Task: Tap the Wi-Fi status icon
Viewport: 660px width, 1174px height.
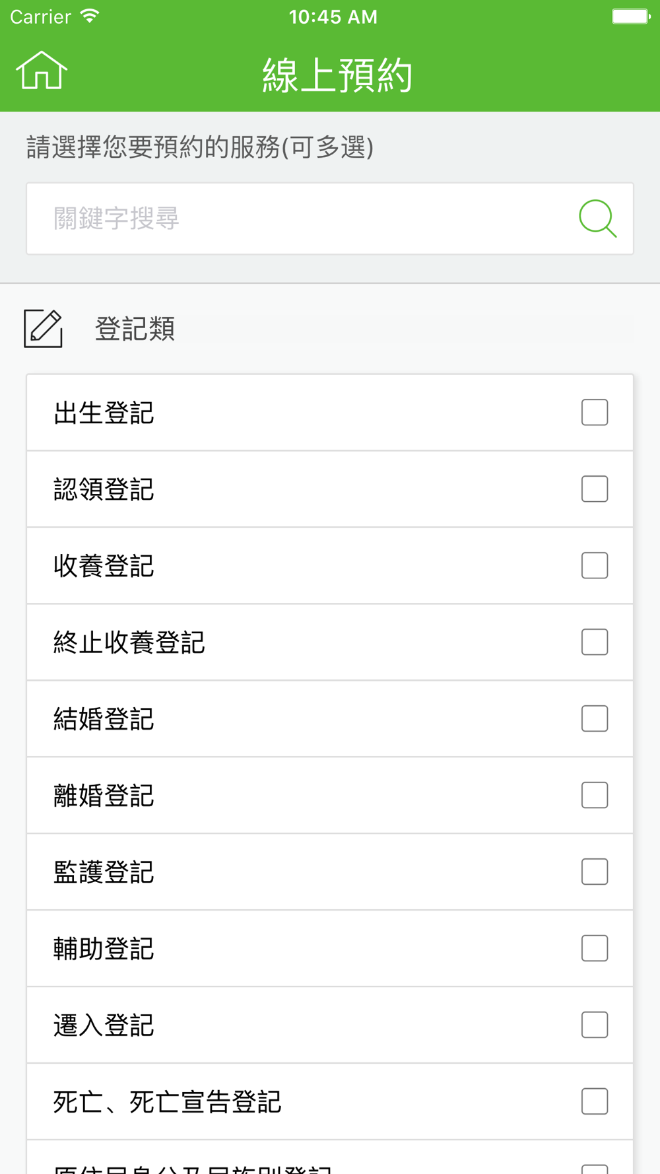Action: [90, 17]
